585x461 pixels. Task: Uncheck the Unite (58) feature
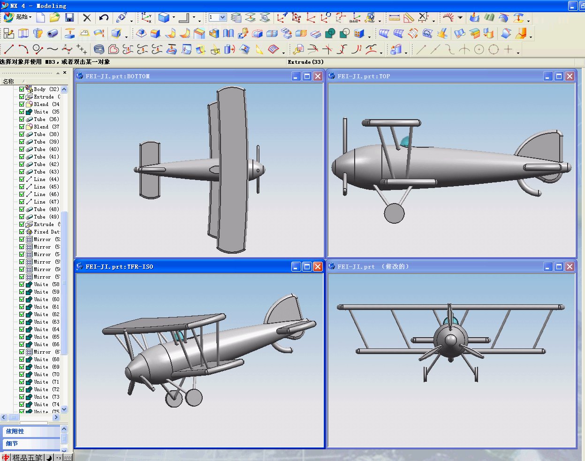[22, 284]
